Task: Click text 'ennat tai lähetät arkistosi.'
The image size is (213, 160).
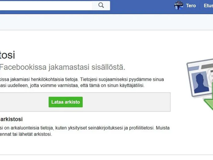Action: click(x=26, y=134)
